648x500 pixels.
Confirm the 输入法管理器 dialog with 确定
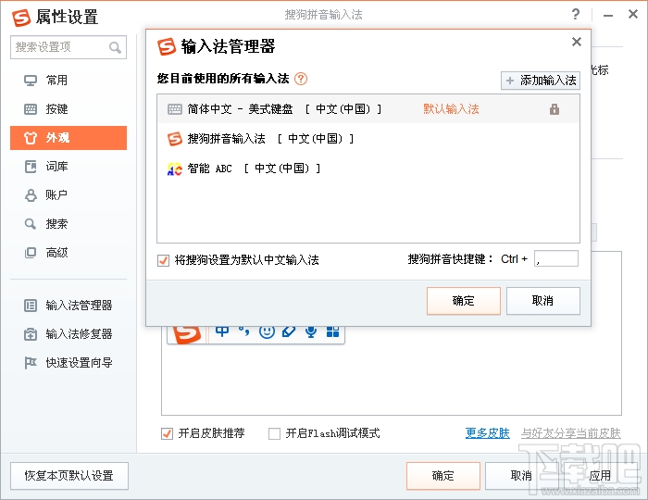click(x=463, y=301)
